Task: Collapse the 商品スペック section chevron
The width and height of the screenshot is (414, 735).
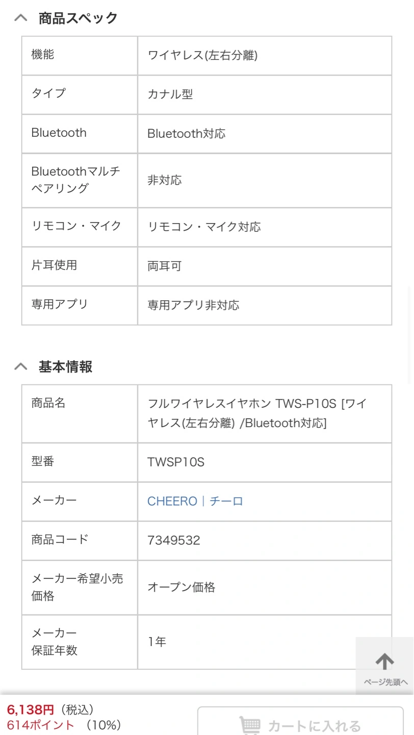Action: coord(20,18)
